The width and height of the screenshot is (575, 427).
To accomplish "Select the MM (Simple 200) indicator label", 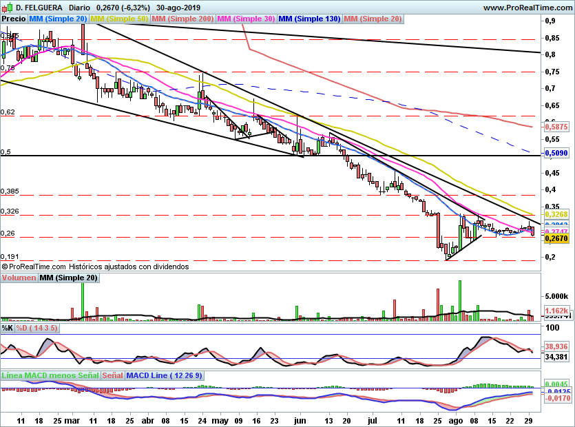I will (x=182, y=19).
